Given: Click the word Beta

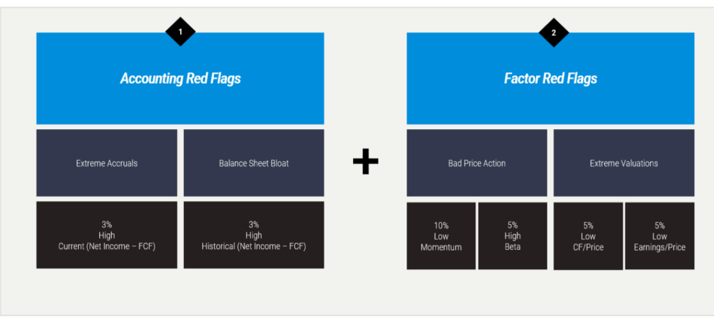Looking at the screenshot, I should coord(513,247).
